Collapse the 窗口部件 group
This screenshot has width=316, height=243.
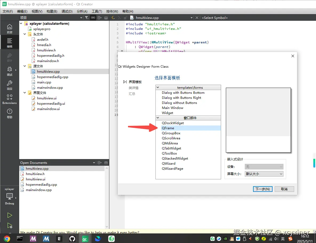(x=158, y=118)
